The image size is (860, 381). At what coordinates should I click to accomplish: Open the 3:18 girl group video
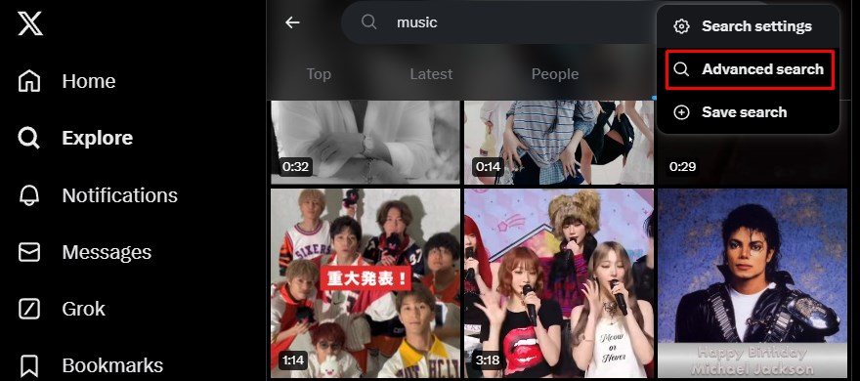tap(559, 283)
